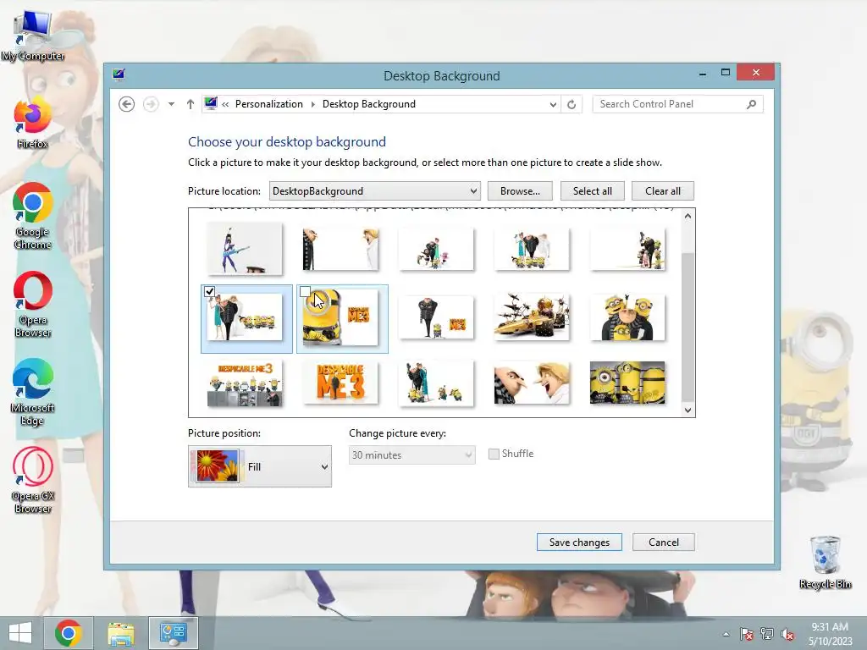Click Desktop Background window title icon

[x=119, y=74]
